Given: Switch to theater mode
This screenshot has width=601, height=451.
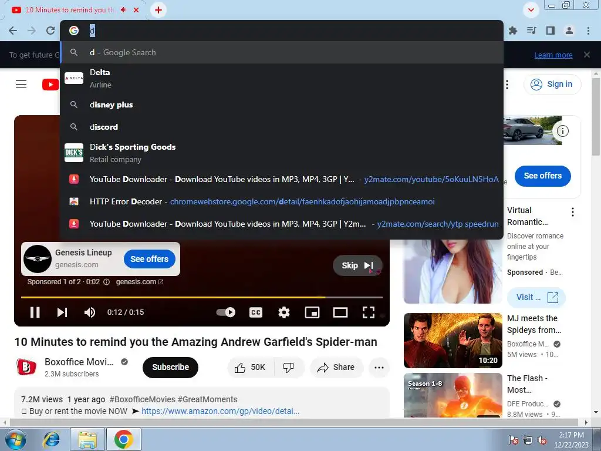Looking at the screenshot, I should pos(340,312).
